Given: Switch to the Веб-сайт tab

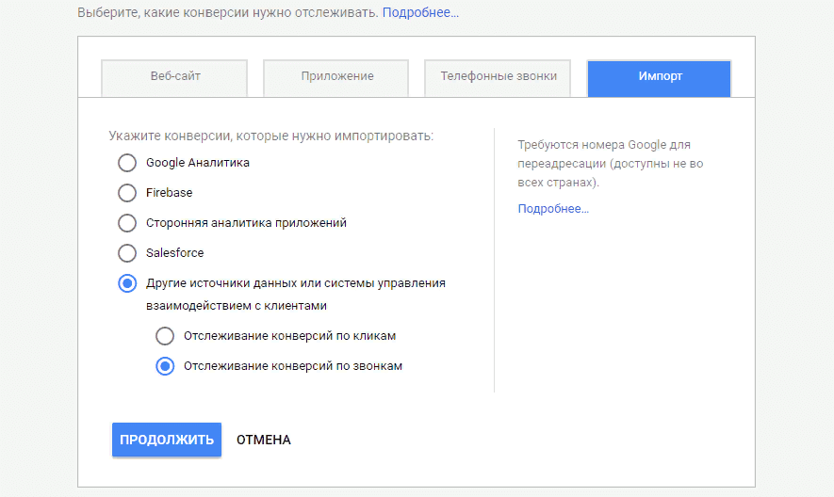Looking at the screenshot, I should pos(174,77).
